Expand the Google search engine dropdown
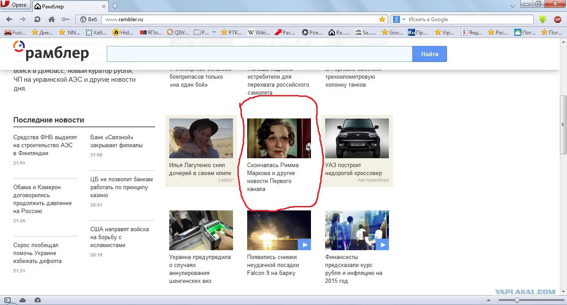 coord(404,19)
